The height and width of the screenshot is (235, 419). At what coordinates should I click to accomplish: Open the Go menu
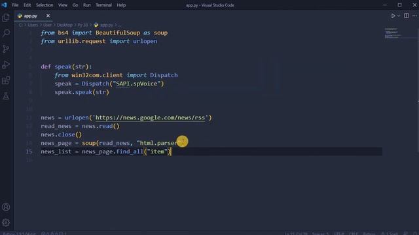pyautogui.click(x=75, y=5)
